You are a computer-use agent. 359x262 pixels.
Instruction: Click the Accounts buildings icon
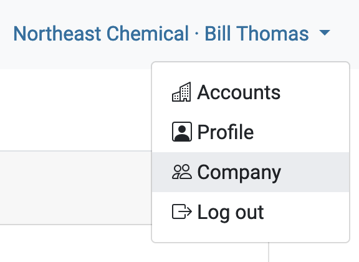pos(181,92)
